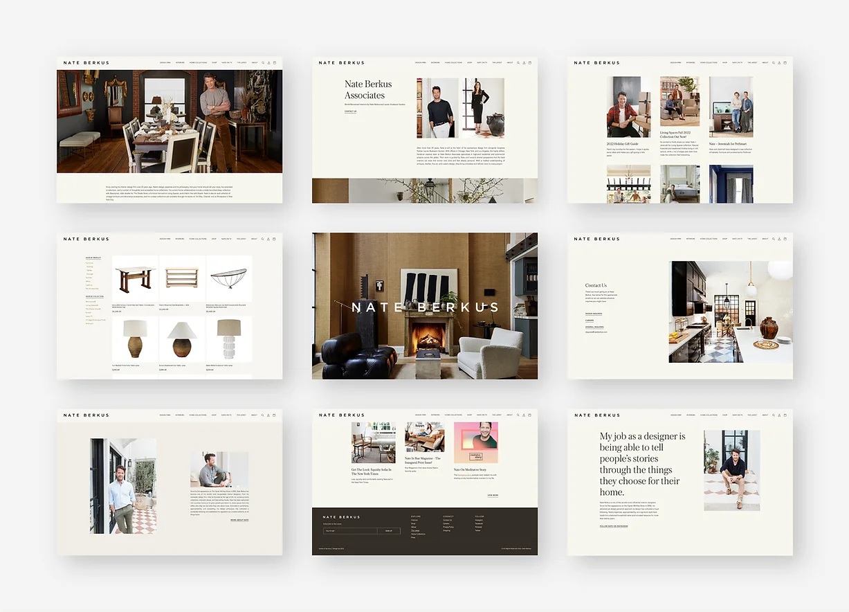Click Nate In Rue Magazine article title
Image resolution: width=849 pixels, height=612 pixels.
[x=424, y=460]
